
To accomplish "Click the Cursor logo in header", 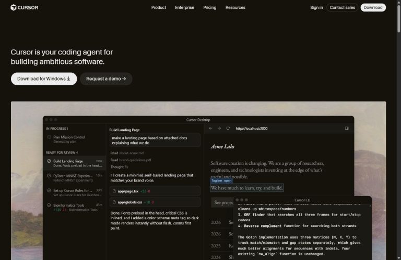I will pos(25,7).
